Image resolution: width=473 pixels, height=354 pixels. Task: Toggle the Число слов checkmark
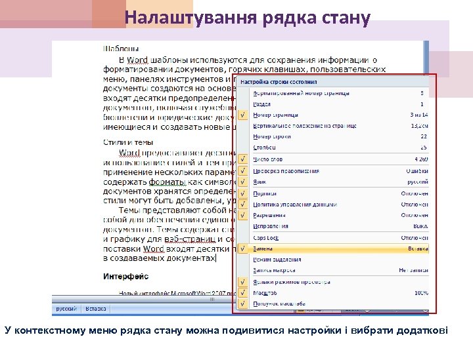pyautogui.click(x=333, y=159)
